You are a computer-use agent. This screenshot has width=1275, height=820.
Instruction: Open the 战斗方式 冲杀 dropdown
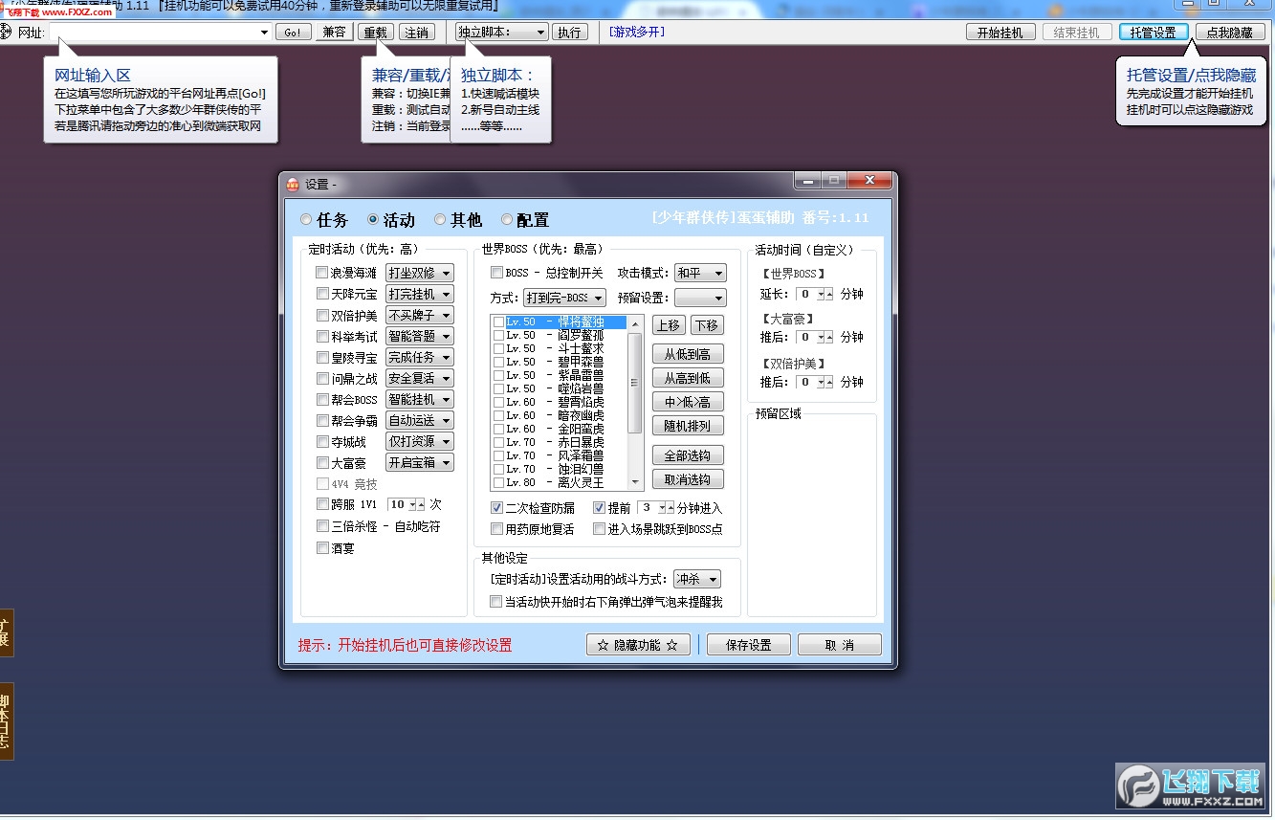pos(696,579)
